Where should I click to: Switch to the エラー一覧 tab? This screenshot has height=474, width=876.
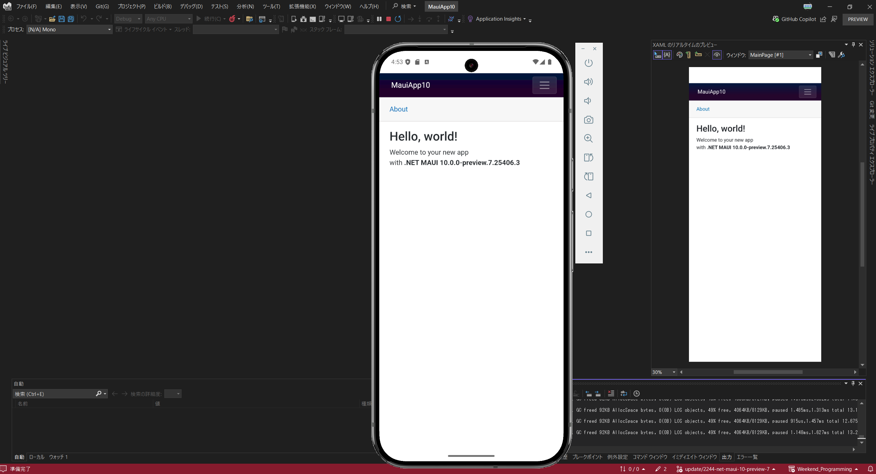click(x=747, y=457)
